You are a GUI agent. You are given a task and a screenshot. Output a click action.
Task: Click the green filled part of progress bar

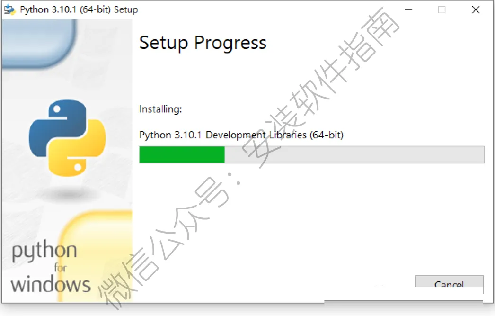[182, 154]
